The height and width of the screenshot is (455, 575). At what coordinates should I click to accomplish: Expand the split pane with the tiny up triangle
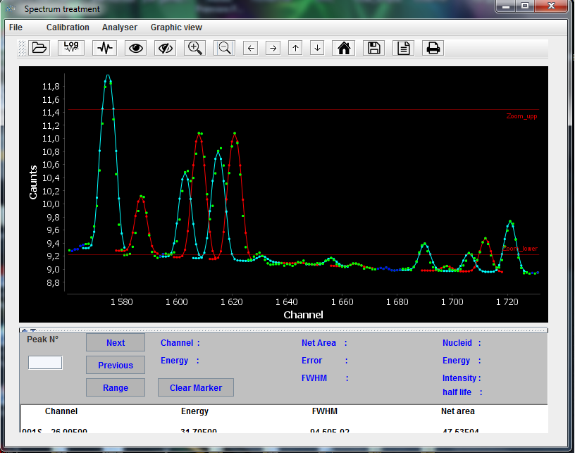click(24, 330)
